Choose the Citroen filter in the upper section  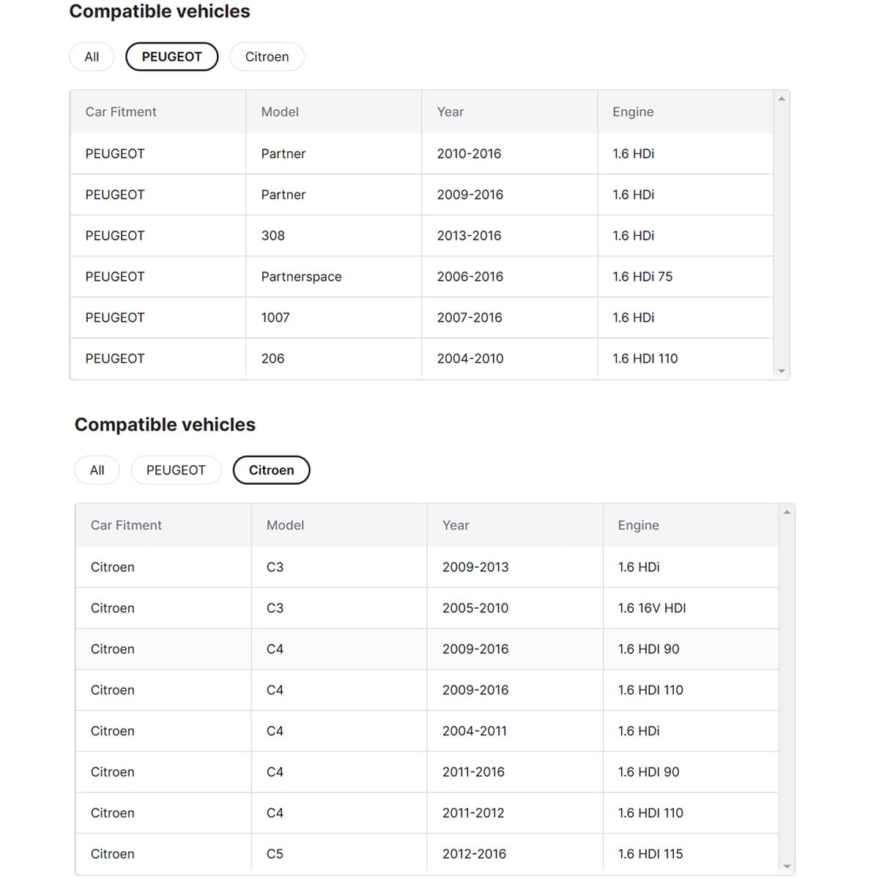267,57
